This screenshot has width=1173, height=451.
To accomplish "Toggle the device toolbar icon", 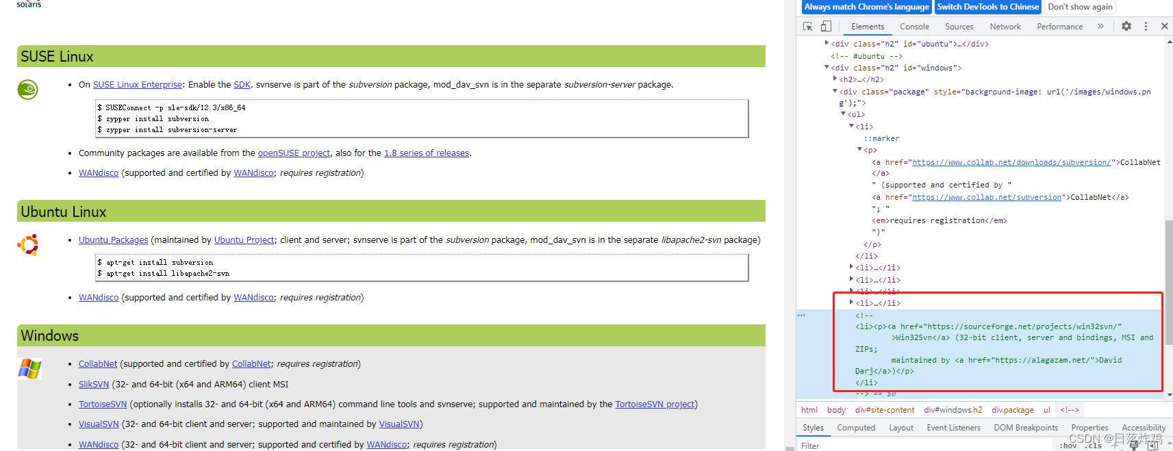I will pyautogui.click(x=826, y=26).
